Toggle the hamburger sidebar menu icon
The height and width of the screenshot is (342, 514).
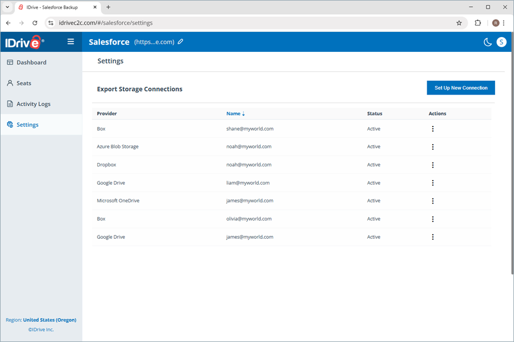[x=71, y=42]
